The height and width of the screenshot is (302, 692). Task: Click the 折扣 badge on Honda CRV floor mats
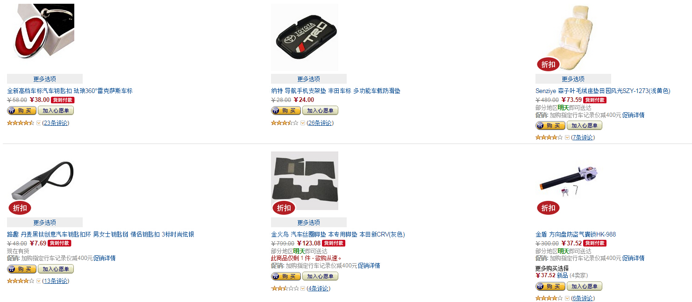pyautogui.click(x=284, y=208)
